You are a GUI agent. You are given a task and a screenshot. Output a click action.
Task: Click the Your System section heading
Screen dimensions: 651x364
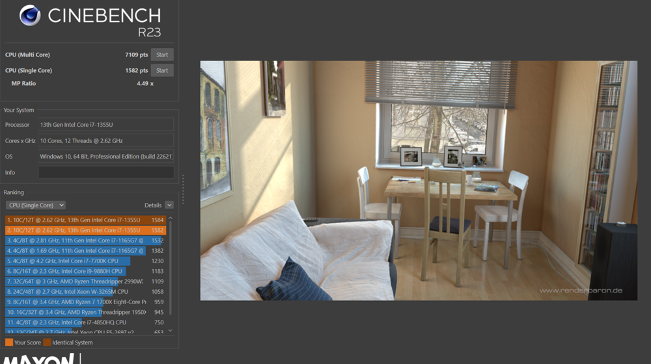[x=19, y=110]
